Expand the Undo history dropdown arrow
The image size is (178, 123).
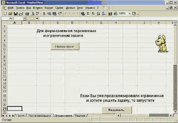click(x=70, y=14)
